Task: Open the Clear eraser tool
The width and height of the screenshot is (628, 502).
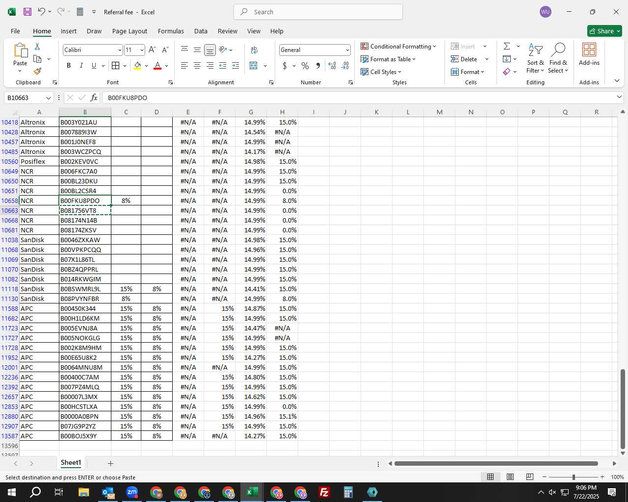Action: [507, 72]
